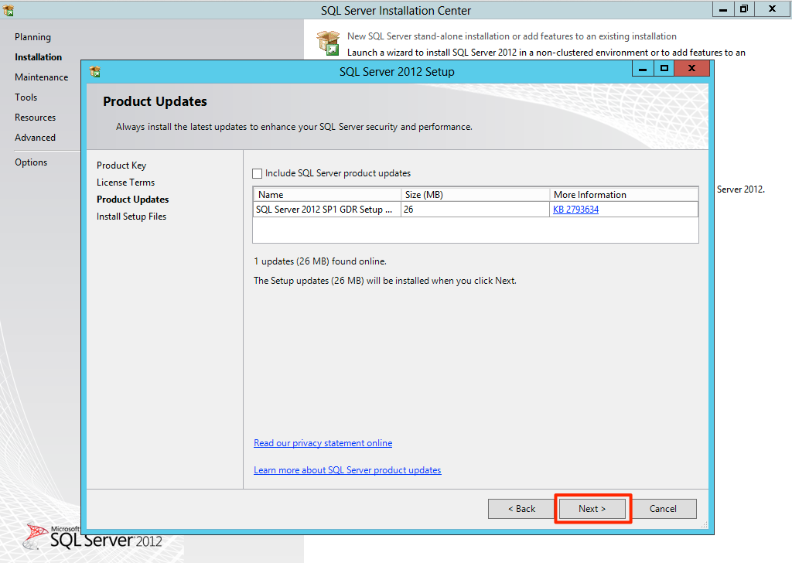This screenshot has height=563, width=792.
Task: Minimize the SQL Server Installation Center window
Action: click(x=723, y=9)
